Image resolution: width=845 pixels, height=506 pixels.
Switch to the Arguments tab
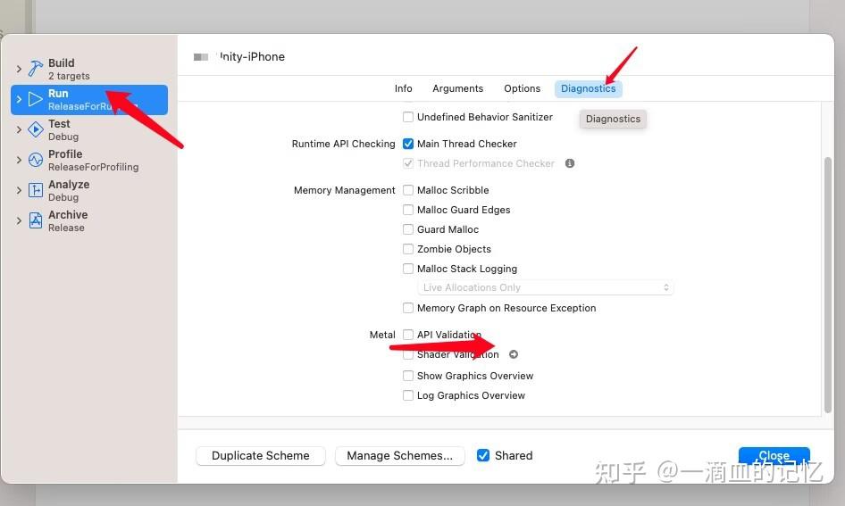(457, 88)
